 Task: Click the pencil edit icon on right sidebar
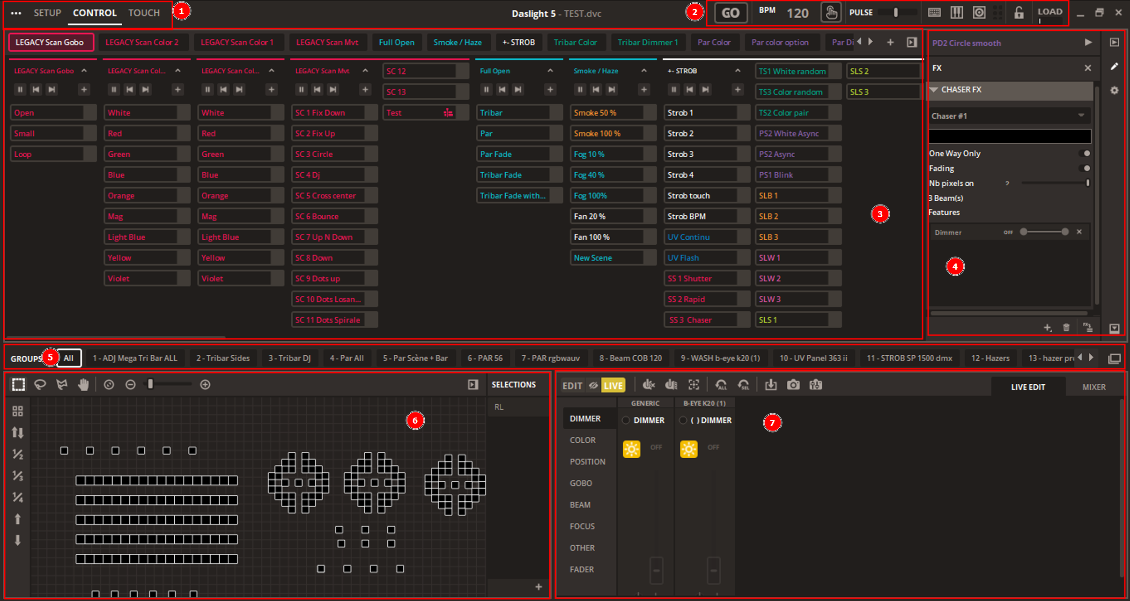1115,66
